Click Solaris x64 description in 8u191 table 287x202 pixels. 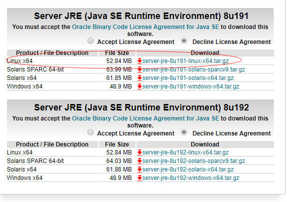pos(21,78)
